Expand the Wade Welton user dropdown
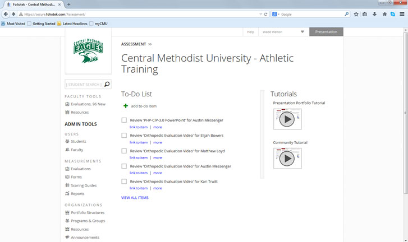This screenshot has width=408, height=242. 302,32
